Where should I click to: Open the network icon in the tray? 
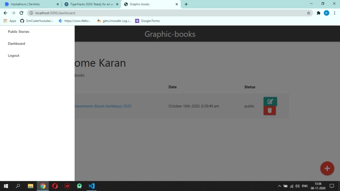[x=291, y=186]
